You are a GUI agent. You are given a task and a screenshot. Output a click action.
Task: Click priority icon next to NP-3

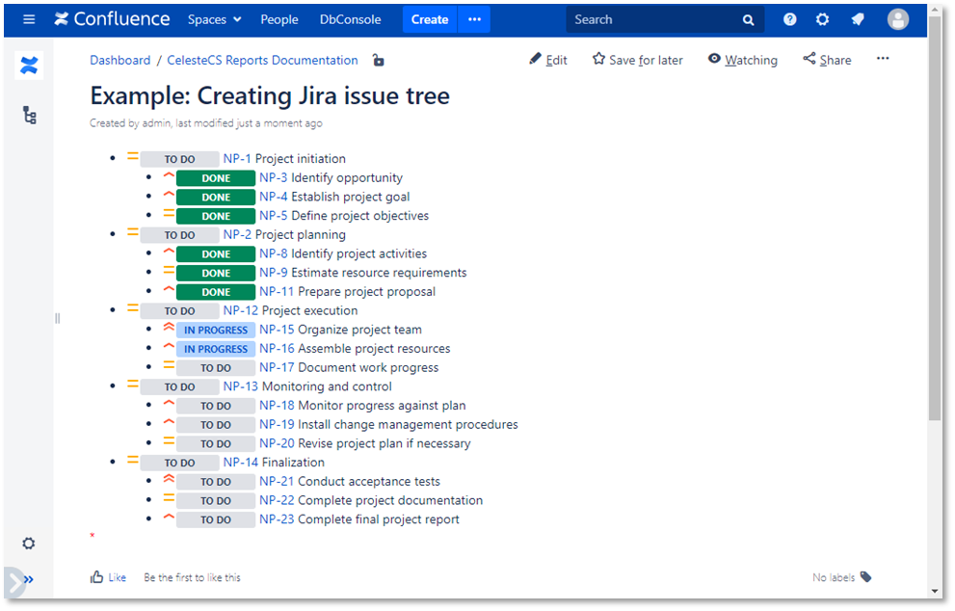coord(169,176)
